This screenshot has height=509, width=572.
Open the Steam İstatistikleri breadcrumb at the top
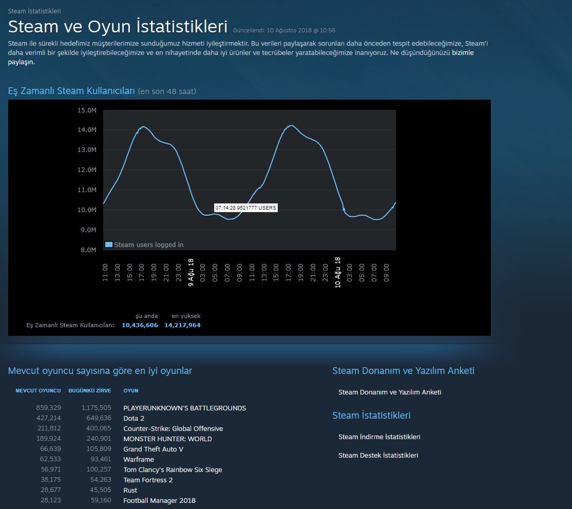34,11
